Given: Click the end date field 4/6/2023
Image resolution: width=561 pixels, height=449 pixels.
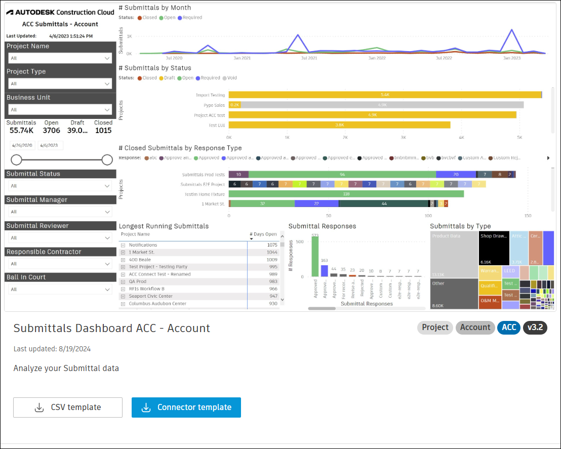Looking at the screenshot, I should [50, 145].
